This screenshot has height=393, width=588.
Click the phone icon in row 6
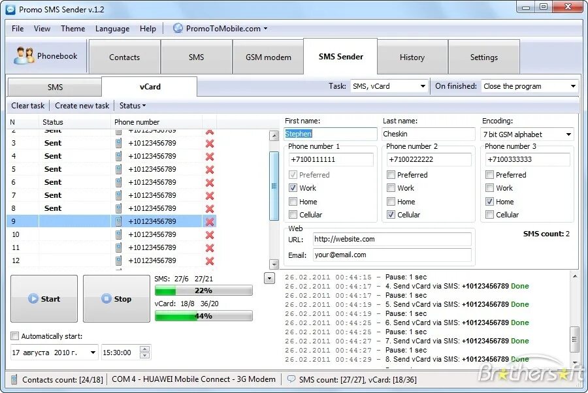pos(118,182)
